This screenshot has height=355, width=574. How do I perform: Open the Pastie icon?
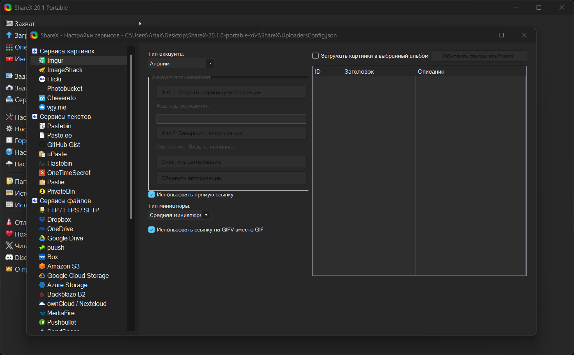(42, 182)
